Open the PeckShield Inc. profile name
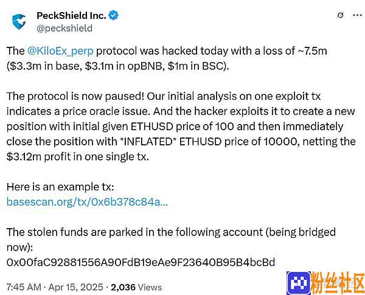Screen dimensions: 365x295 [71, 16]
